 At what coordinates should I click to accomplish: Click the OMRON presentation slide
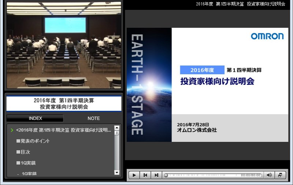point(207,85)
